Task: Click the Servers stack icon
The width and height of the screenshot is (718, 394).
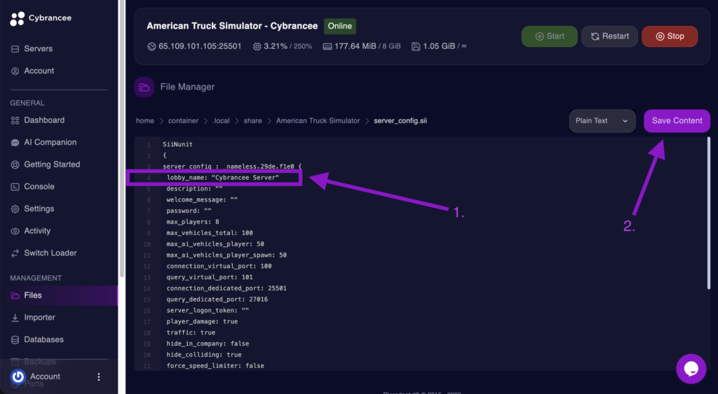Action: tap(15, 49)
